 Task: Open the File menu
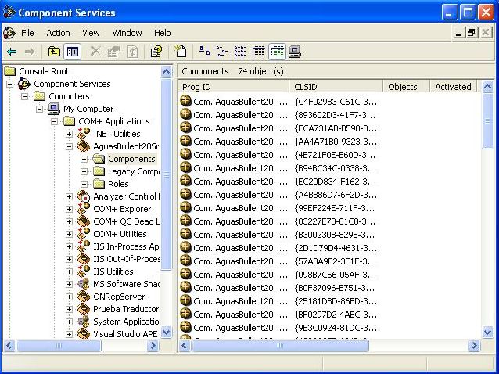(27, 33)
